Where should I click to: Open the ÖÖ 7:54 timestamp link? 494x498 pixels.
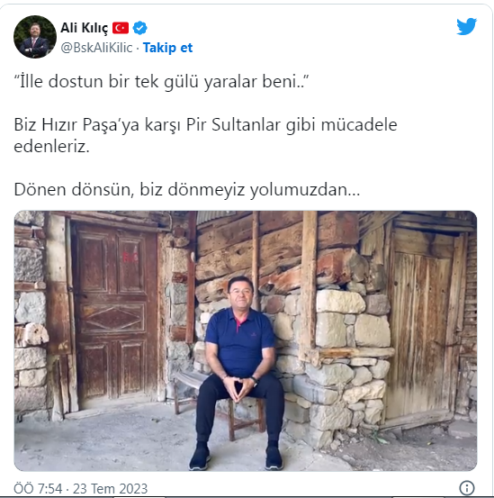38,488
